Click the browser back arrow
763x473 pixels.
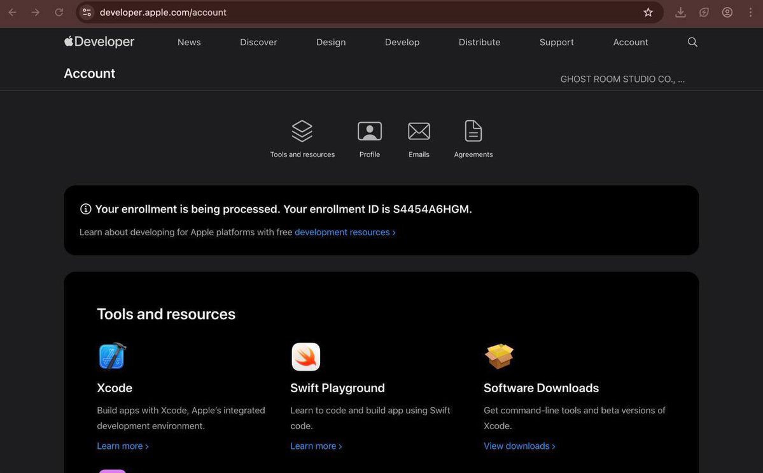pyautogui.click(x=13, y=12)
